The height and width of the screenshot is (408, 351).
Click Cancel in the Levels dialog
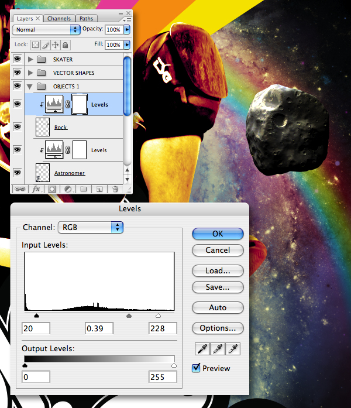(x=218, y=250)
